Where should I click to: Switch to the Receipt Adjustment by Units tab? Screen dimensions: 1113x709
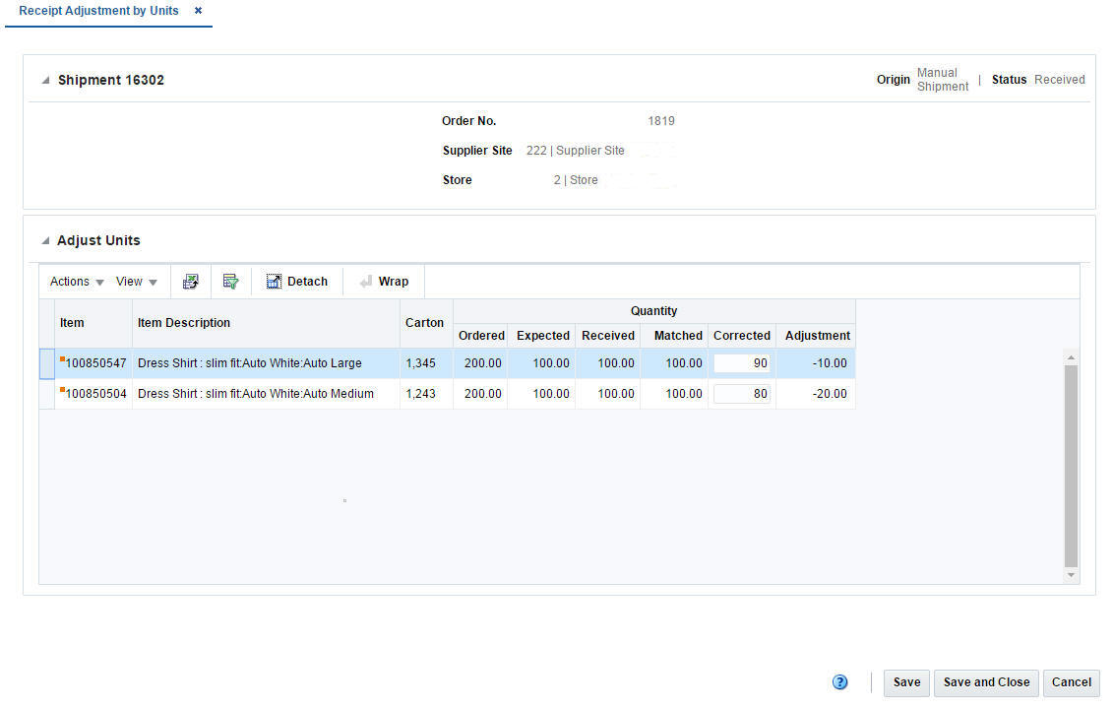click(x=97, y=11)
